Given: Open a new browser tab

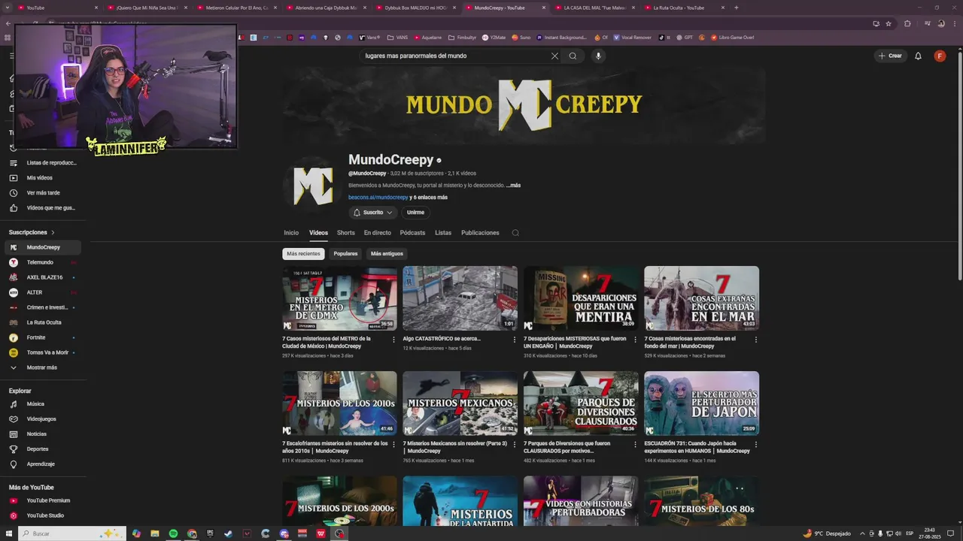Looking at the screenshot, I should tap(736, 8).
